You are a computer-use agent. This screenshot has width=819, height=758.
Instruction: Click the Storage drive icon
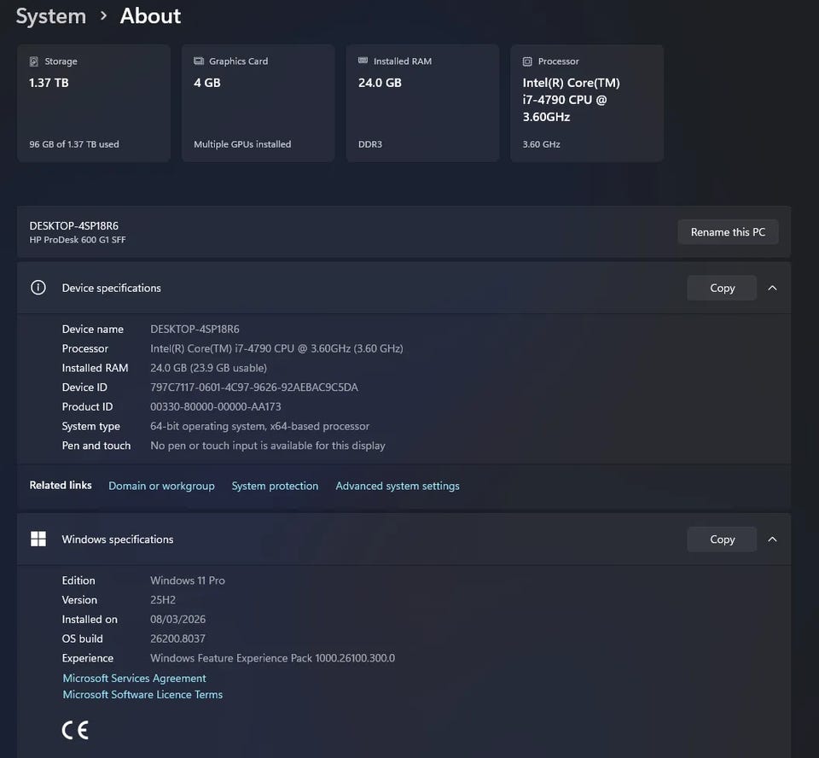pos(34,61)
